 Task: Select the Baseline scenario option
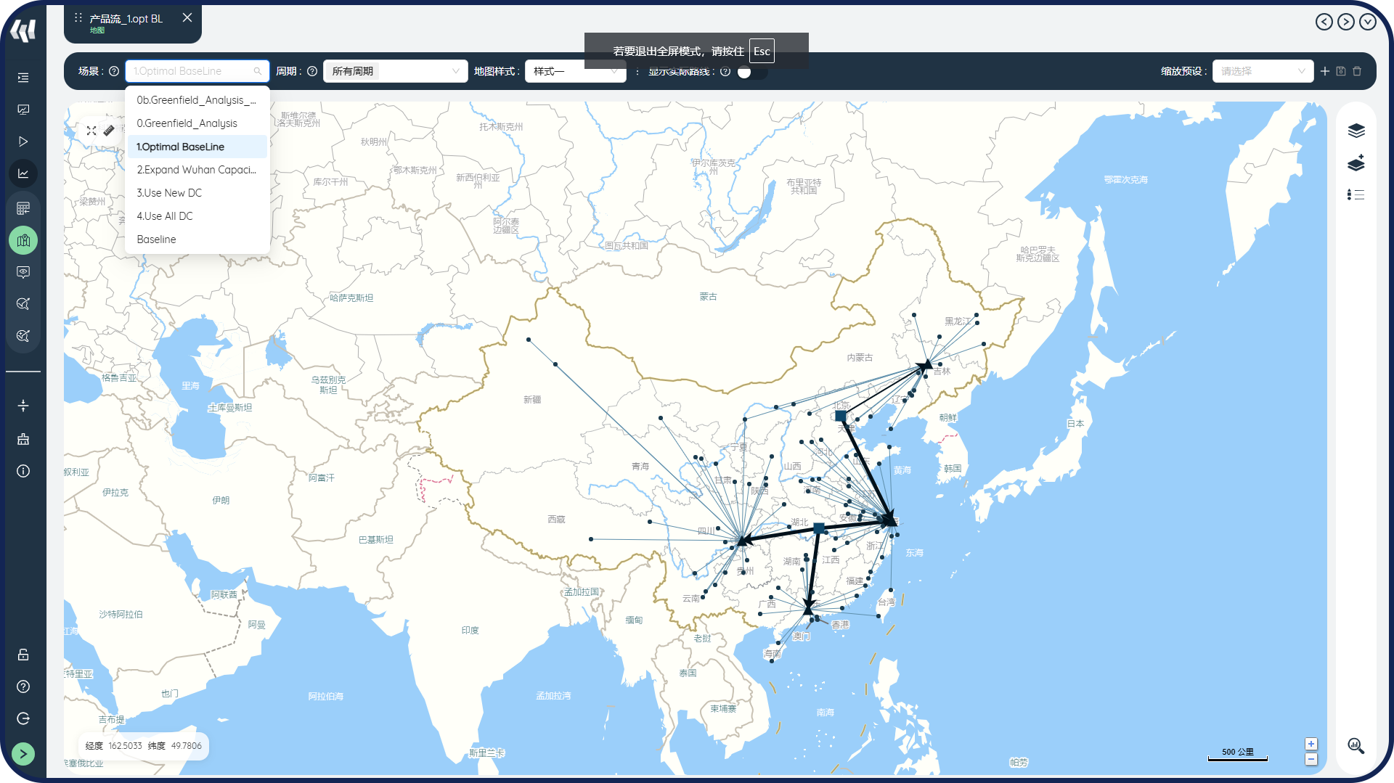point(197,239)
